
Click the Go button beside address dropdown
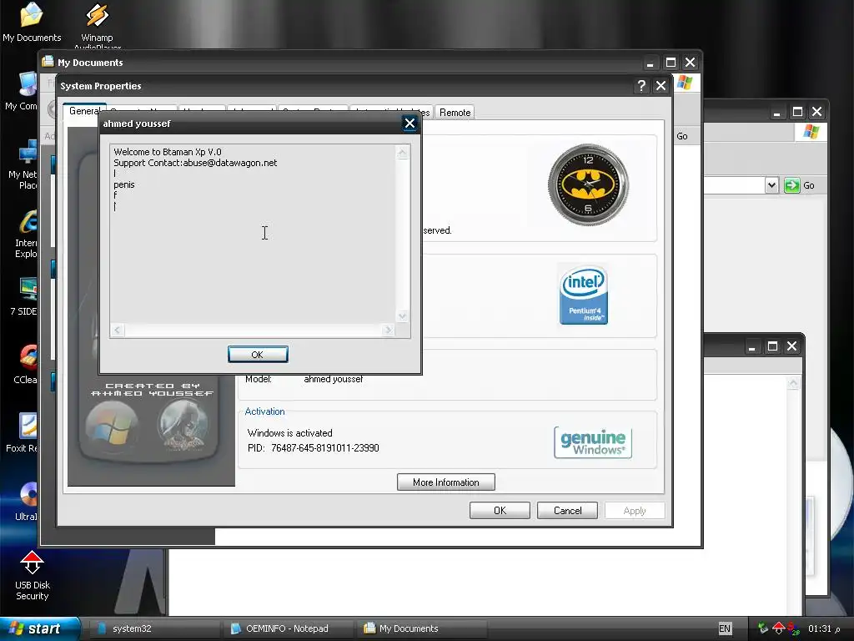(800, 185)
